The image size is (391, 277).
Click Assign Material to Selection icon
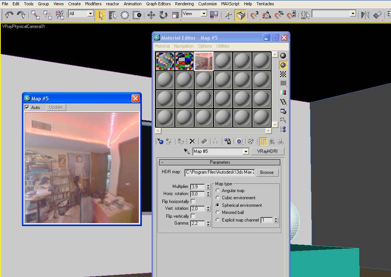[181, 142]
